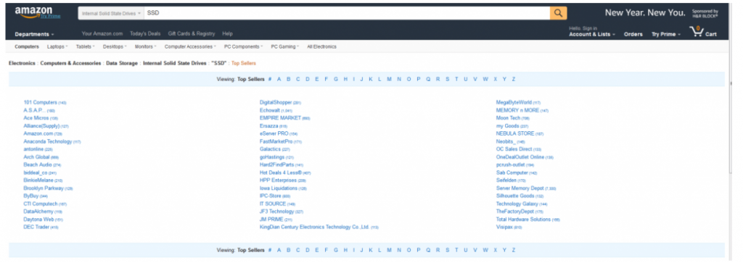Open the Help page
Screen dimensions: 743x263
tap(227, 33)
